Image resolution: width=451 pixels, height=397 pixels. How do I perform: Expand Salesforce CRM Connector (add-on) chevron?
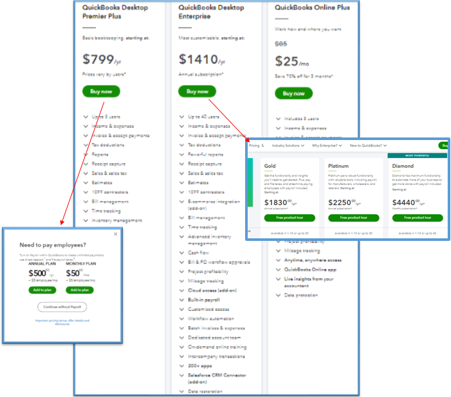[182, 375]
